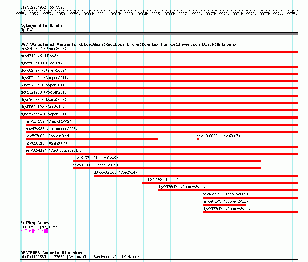
Task: Select variant dgv132e203 (Vogler2010)
Action: click(45, 92)
